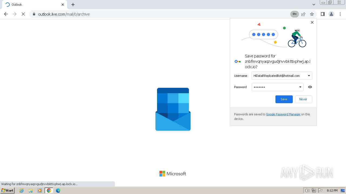Edit the Password field

[278, 87]
